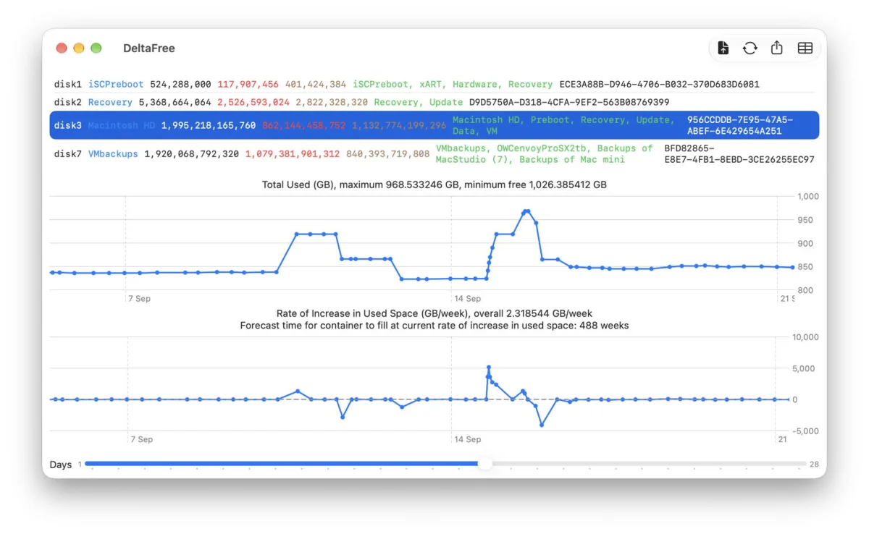Click disk7 size value 1,920,068,792,320
The height and width of the screenshot is (534, 869).
click(192, 153)
